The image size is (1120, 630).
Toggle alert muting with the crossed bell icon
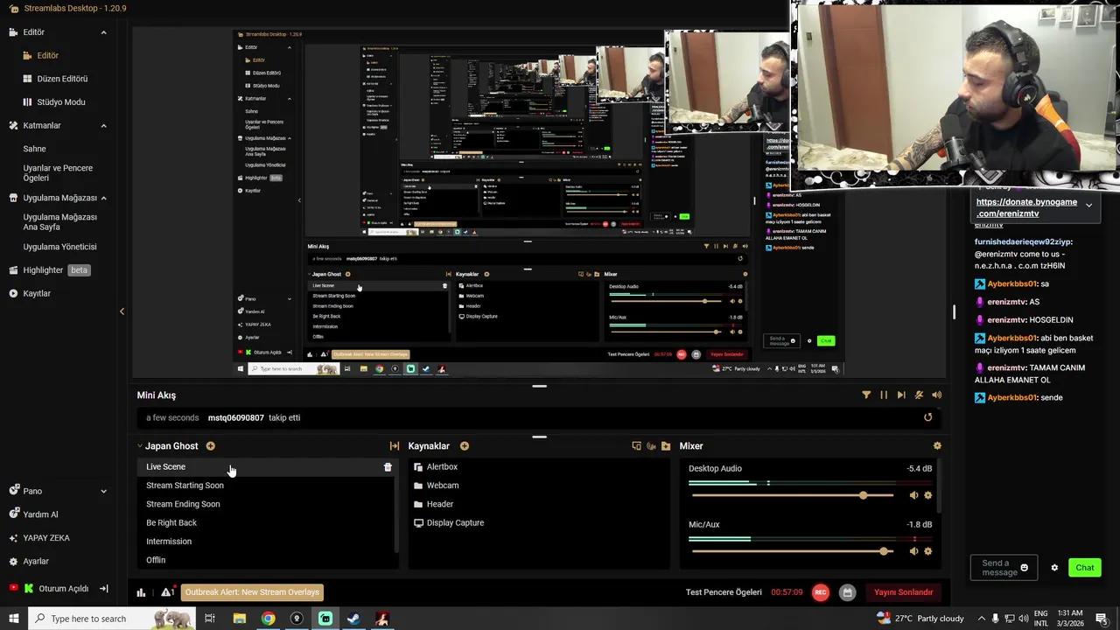pos(919,395)
